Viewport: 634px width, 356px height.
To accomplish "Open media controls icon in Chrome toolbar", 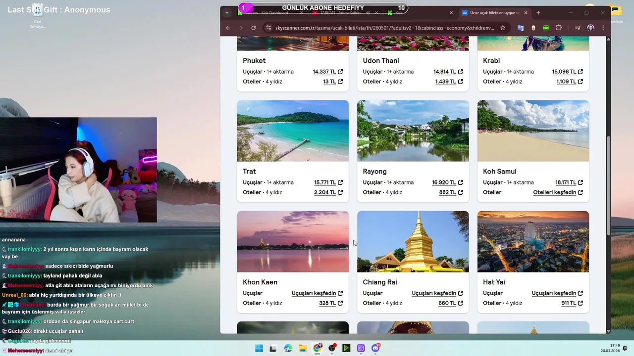I will [x=578, y=28].
